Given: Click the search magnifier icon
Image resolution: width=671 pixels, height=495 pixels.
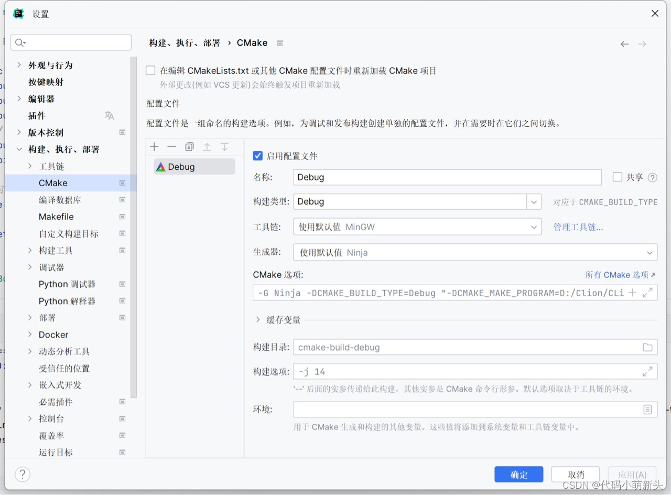Looking at the screenshot, I should point(20,42).
